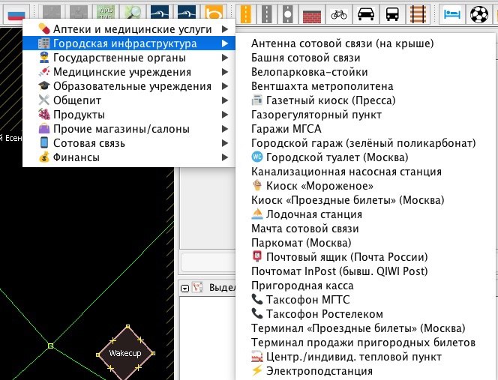
Task: Open the Финансы menu category
Action: [x=129, y=157]
